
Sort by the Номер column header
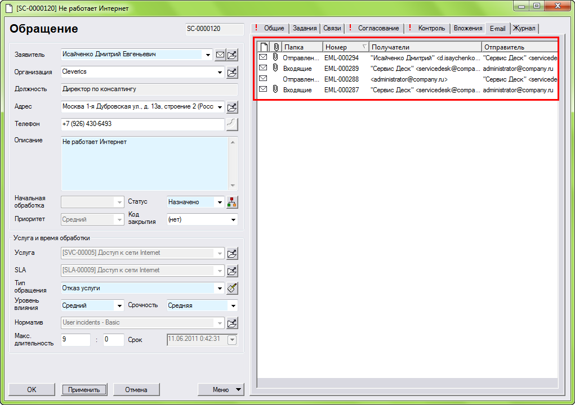(x=346, y=47)
